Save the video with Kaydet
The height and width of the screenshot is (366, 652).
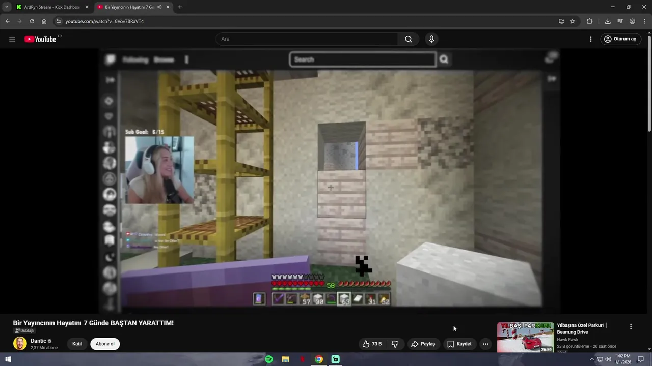tap(459, 344)
